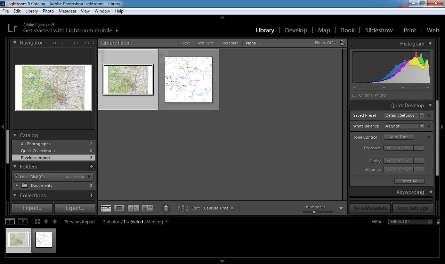Switch to Grid view icon
The width and height of the screenshot is (445, 264).
tap(106, 208)
